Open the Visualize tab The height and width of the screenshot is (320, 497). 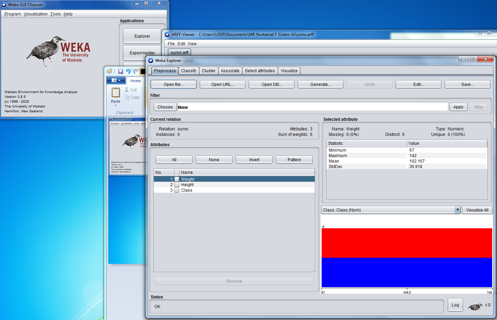[x=289, y=71]
